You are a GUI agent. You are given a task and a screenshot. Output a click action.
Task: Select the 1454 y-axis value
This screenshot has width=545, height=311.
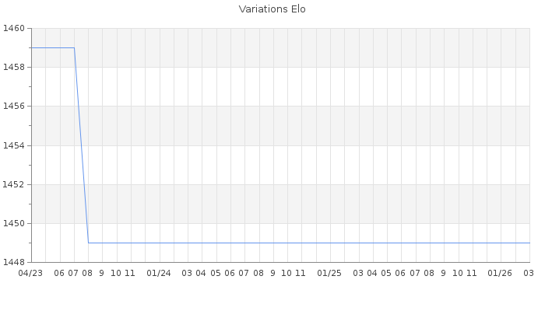pyautogui.click(x=15, y=145)
